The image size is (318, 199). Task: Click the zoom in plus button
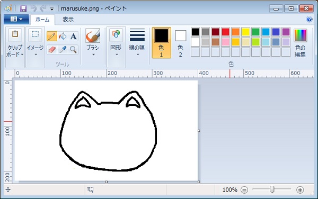pos(300,190)
